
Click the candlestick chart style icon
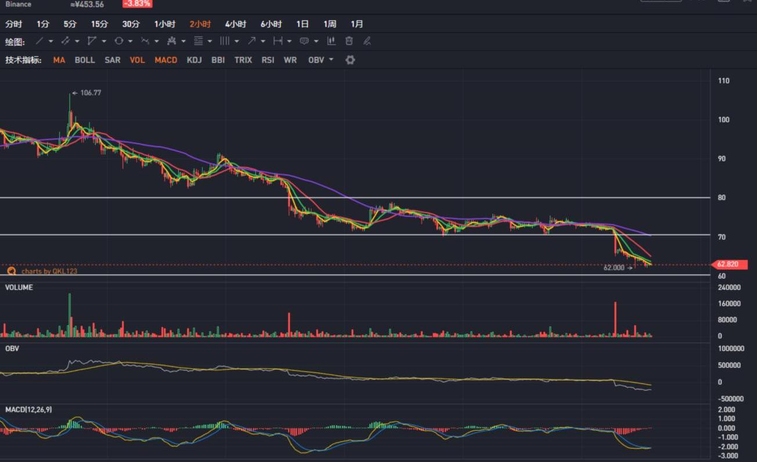click(331, 41)
